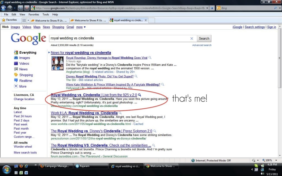
Task: Open Advanced search link
Action: click(x=202, y=45)
